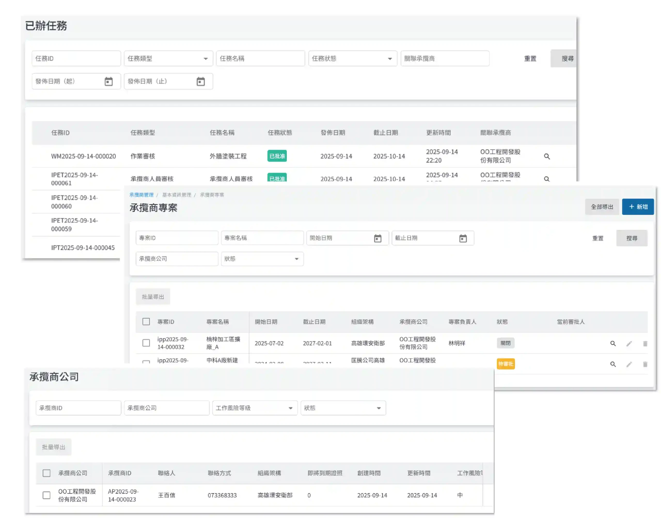Screen dimensions: 661x526
Task: Edit project 楠梓加工區擴廠_A with pencil icon
Action: [x=629, y=343]
